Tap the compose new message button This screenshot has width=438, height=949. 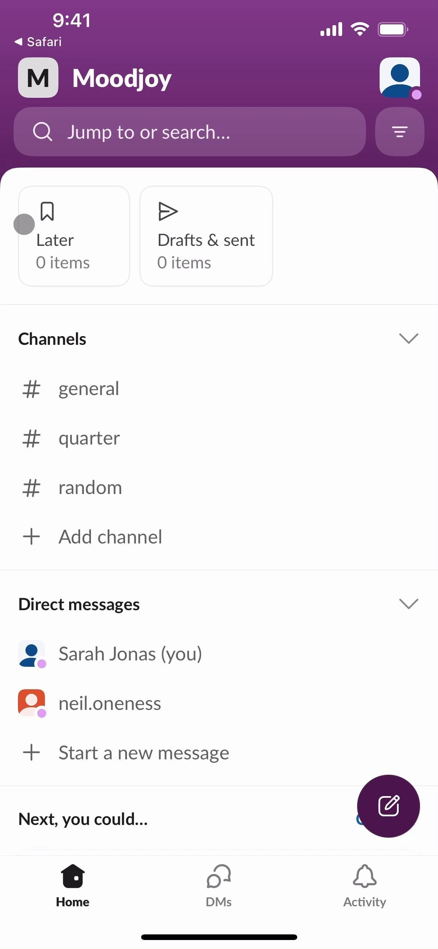click(388, 806)
